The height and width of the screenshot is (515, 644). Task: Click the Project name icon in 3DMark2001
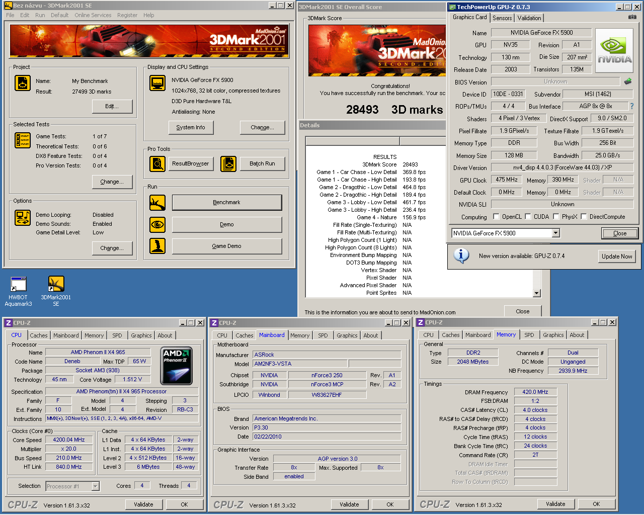coord(23,83)
